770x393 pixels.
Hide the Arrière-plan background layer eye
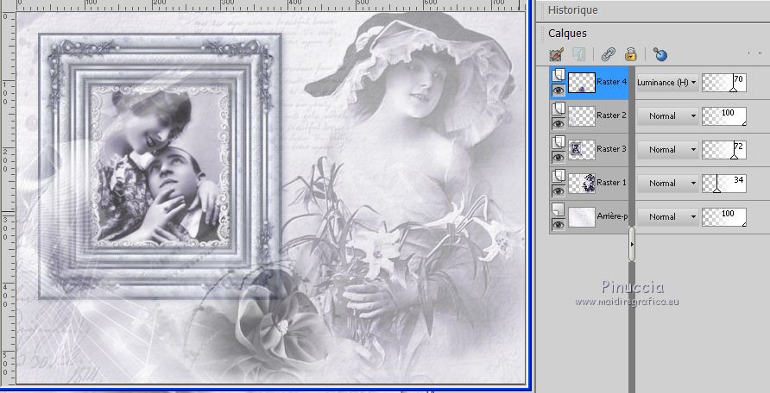tap(558, 225)
